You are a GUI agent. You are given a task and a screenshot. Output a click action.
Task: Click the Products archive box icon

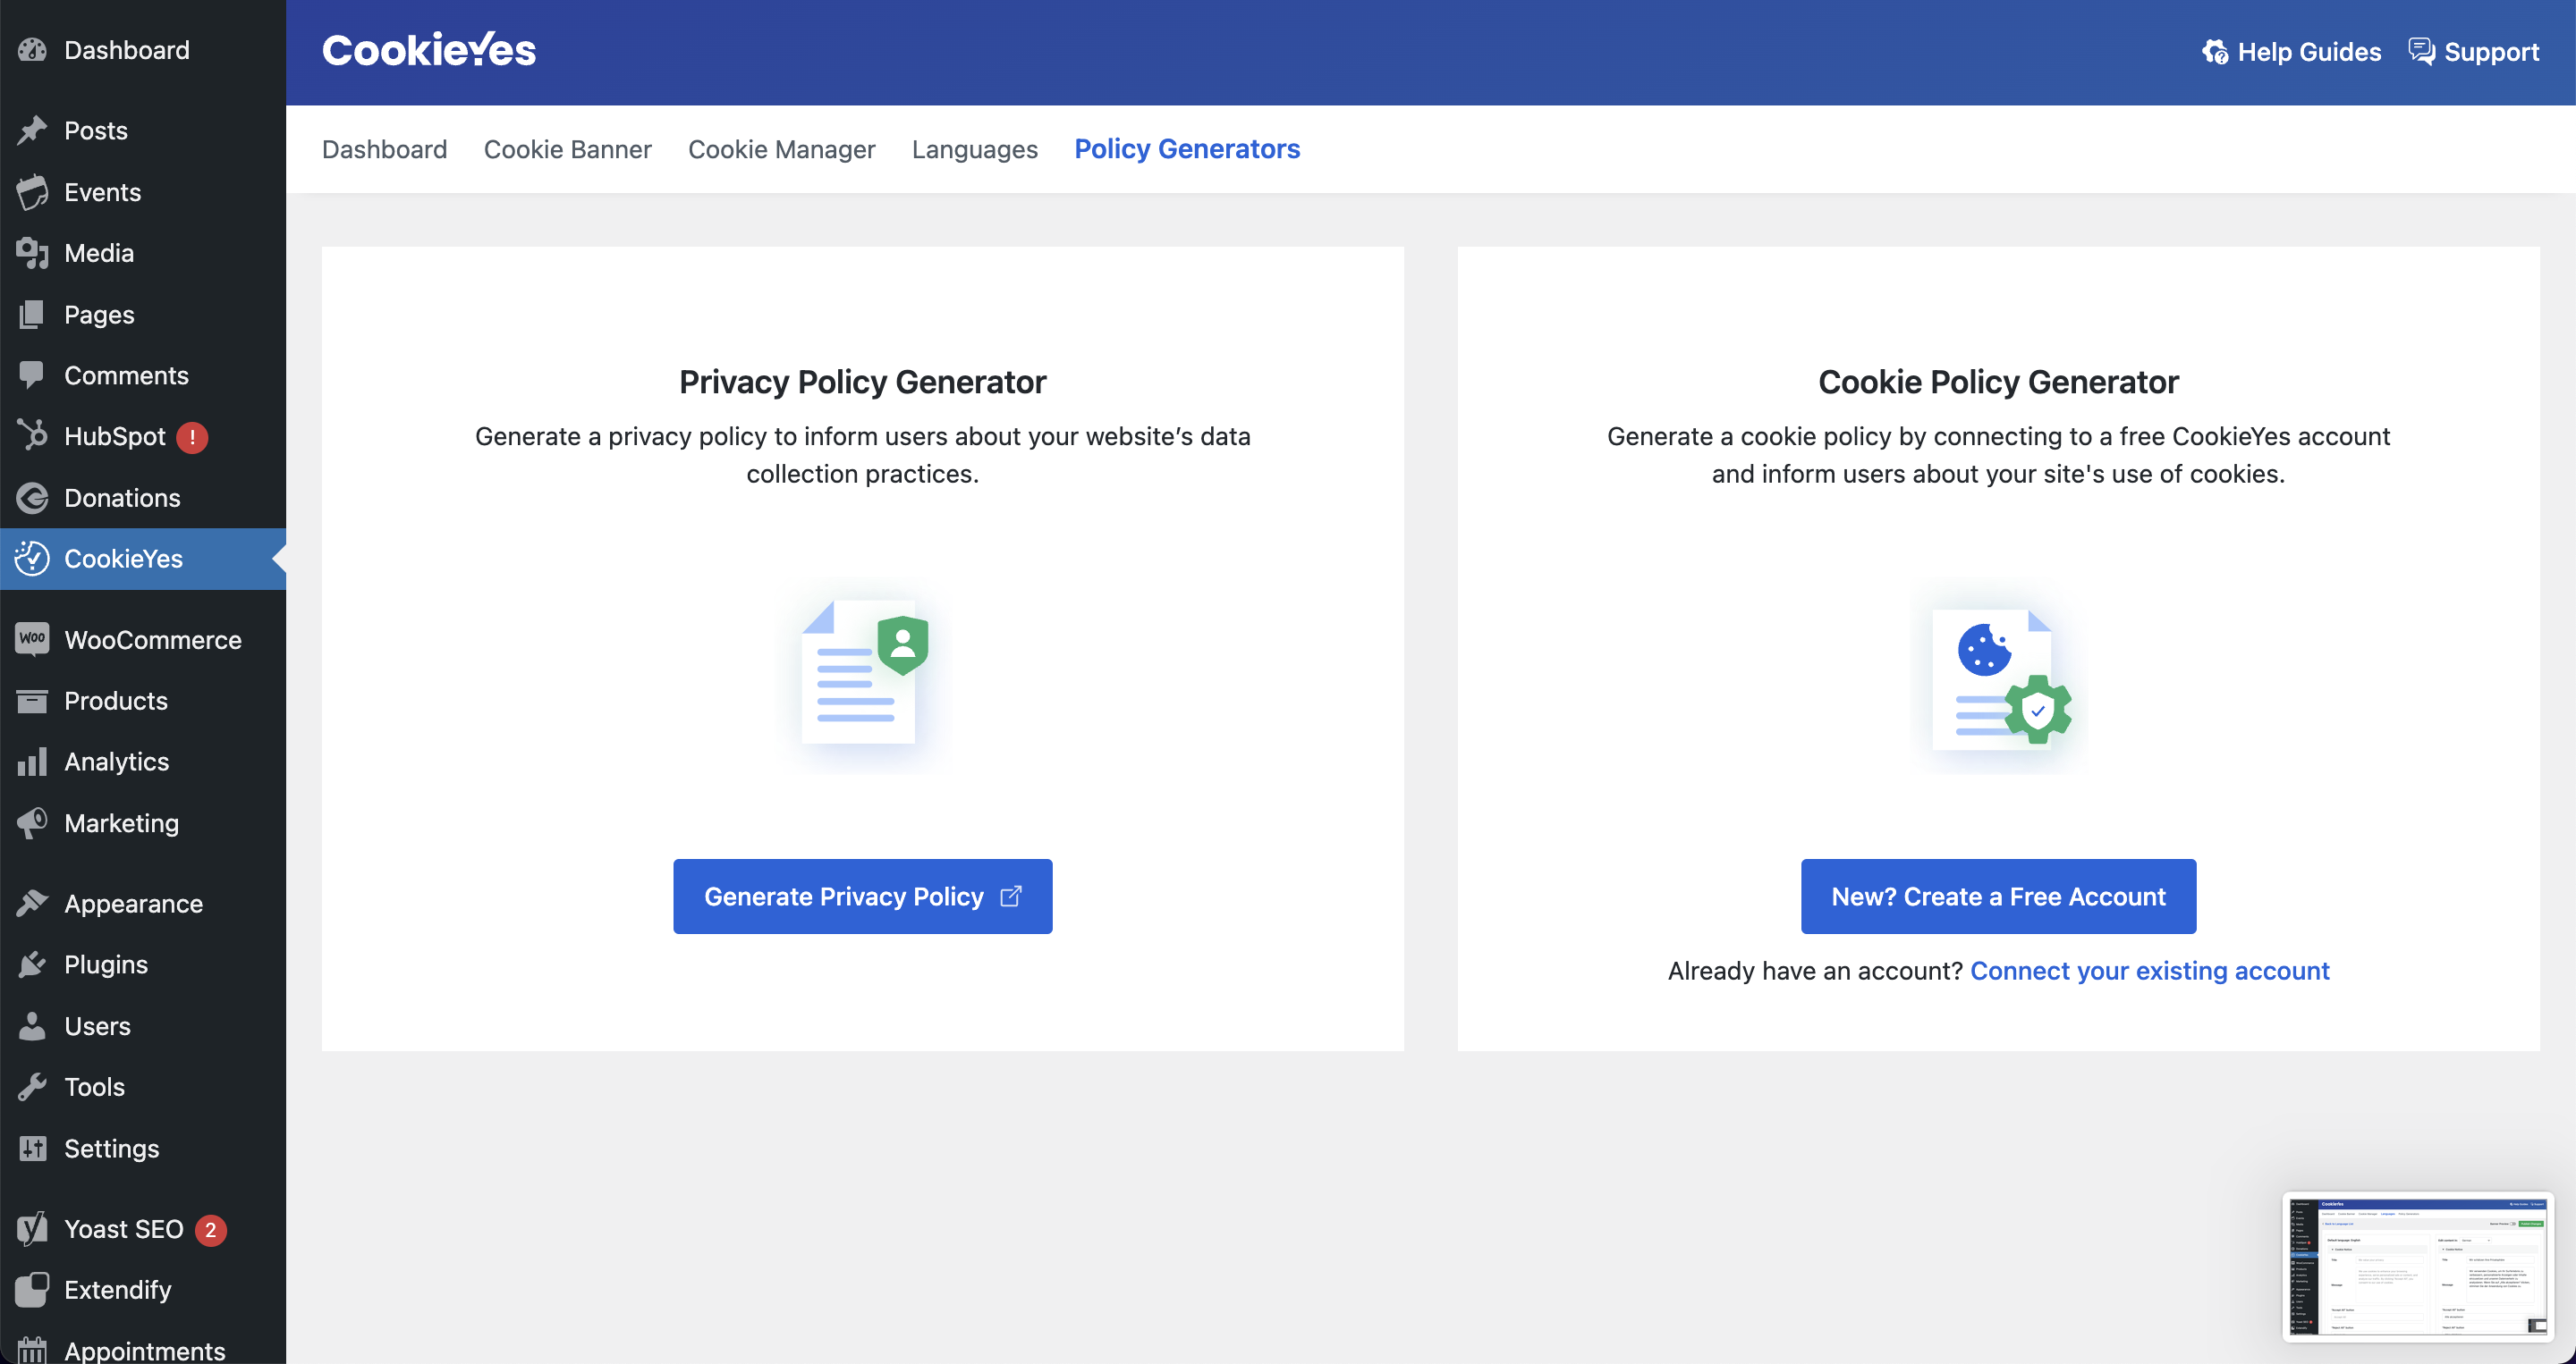(x=32, y=702)
